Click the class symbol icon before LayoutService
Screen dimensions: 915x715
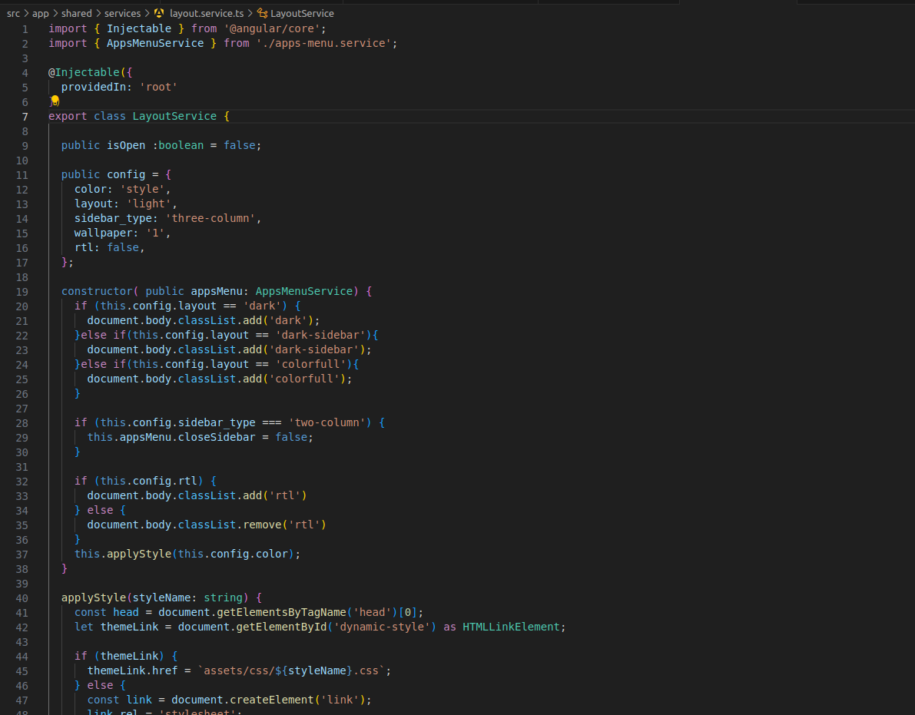(263, 13)
